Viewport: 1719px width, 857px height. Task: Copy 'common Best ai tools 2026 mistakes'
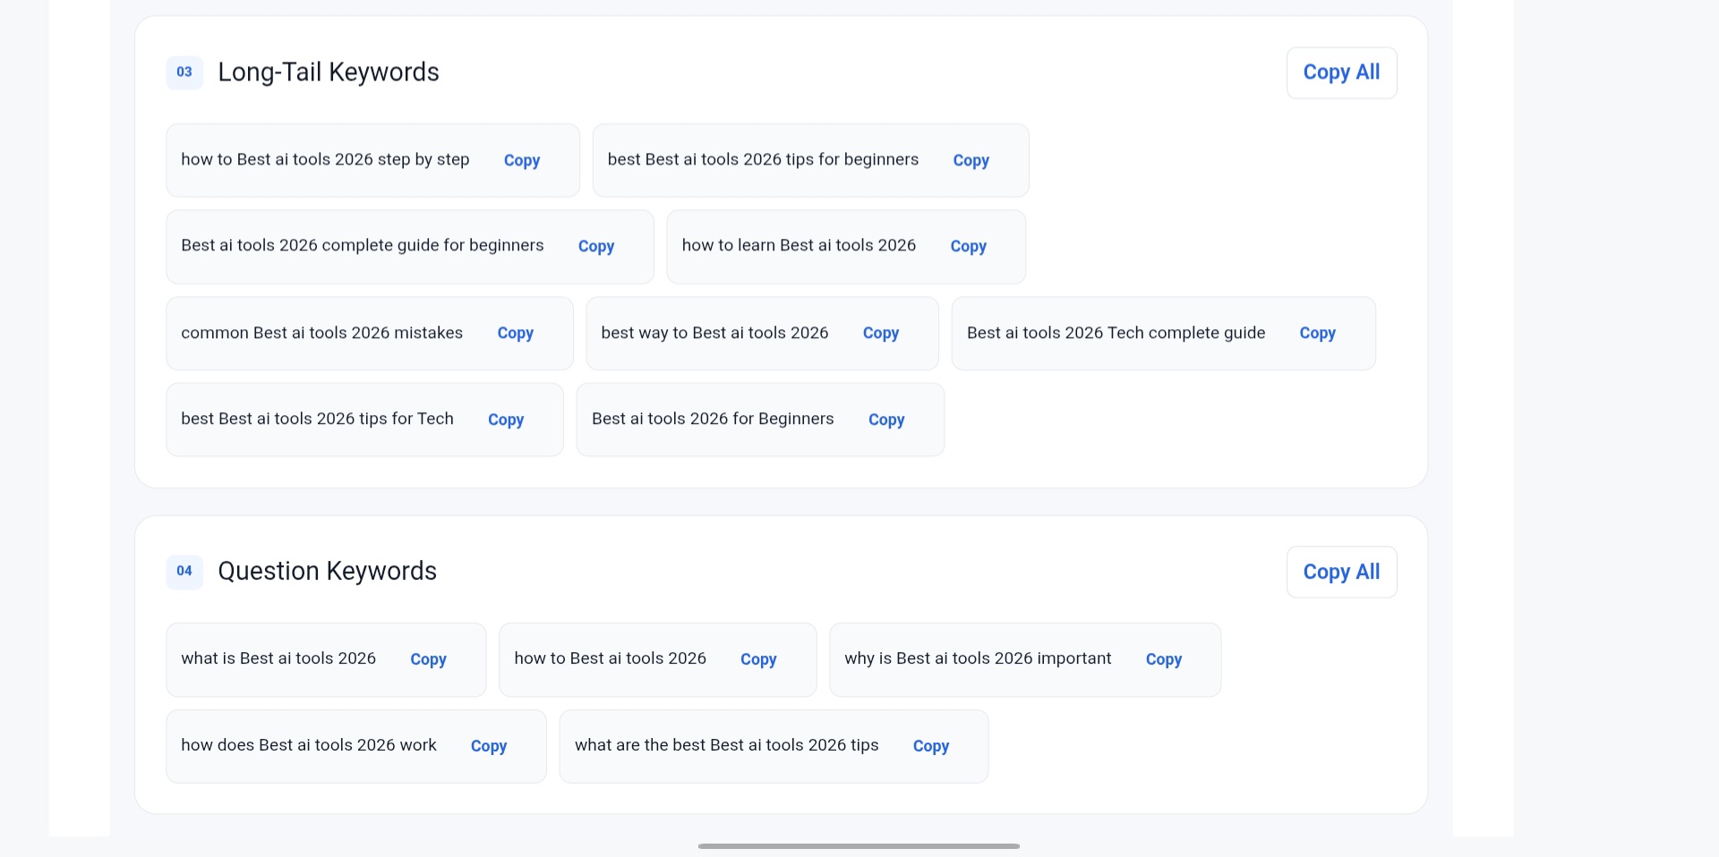[516, 333]
